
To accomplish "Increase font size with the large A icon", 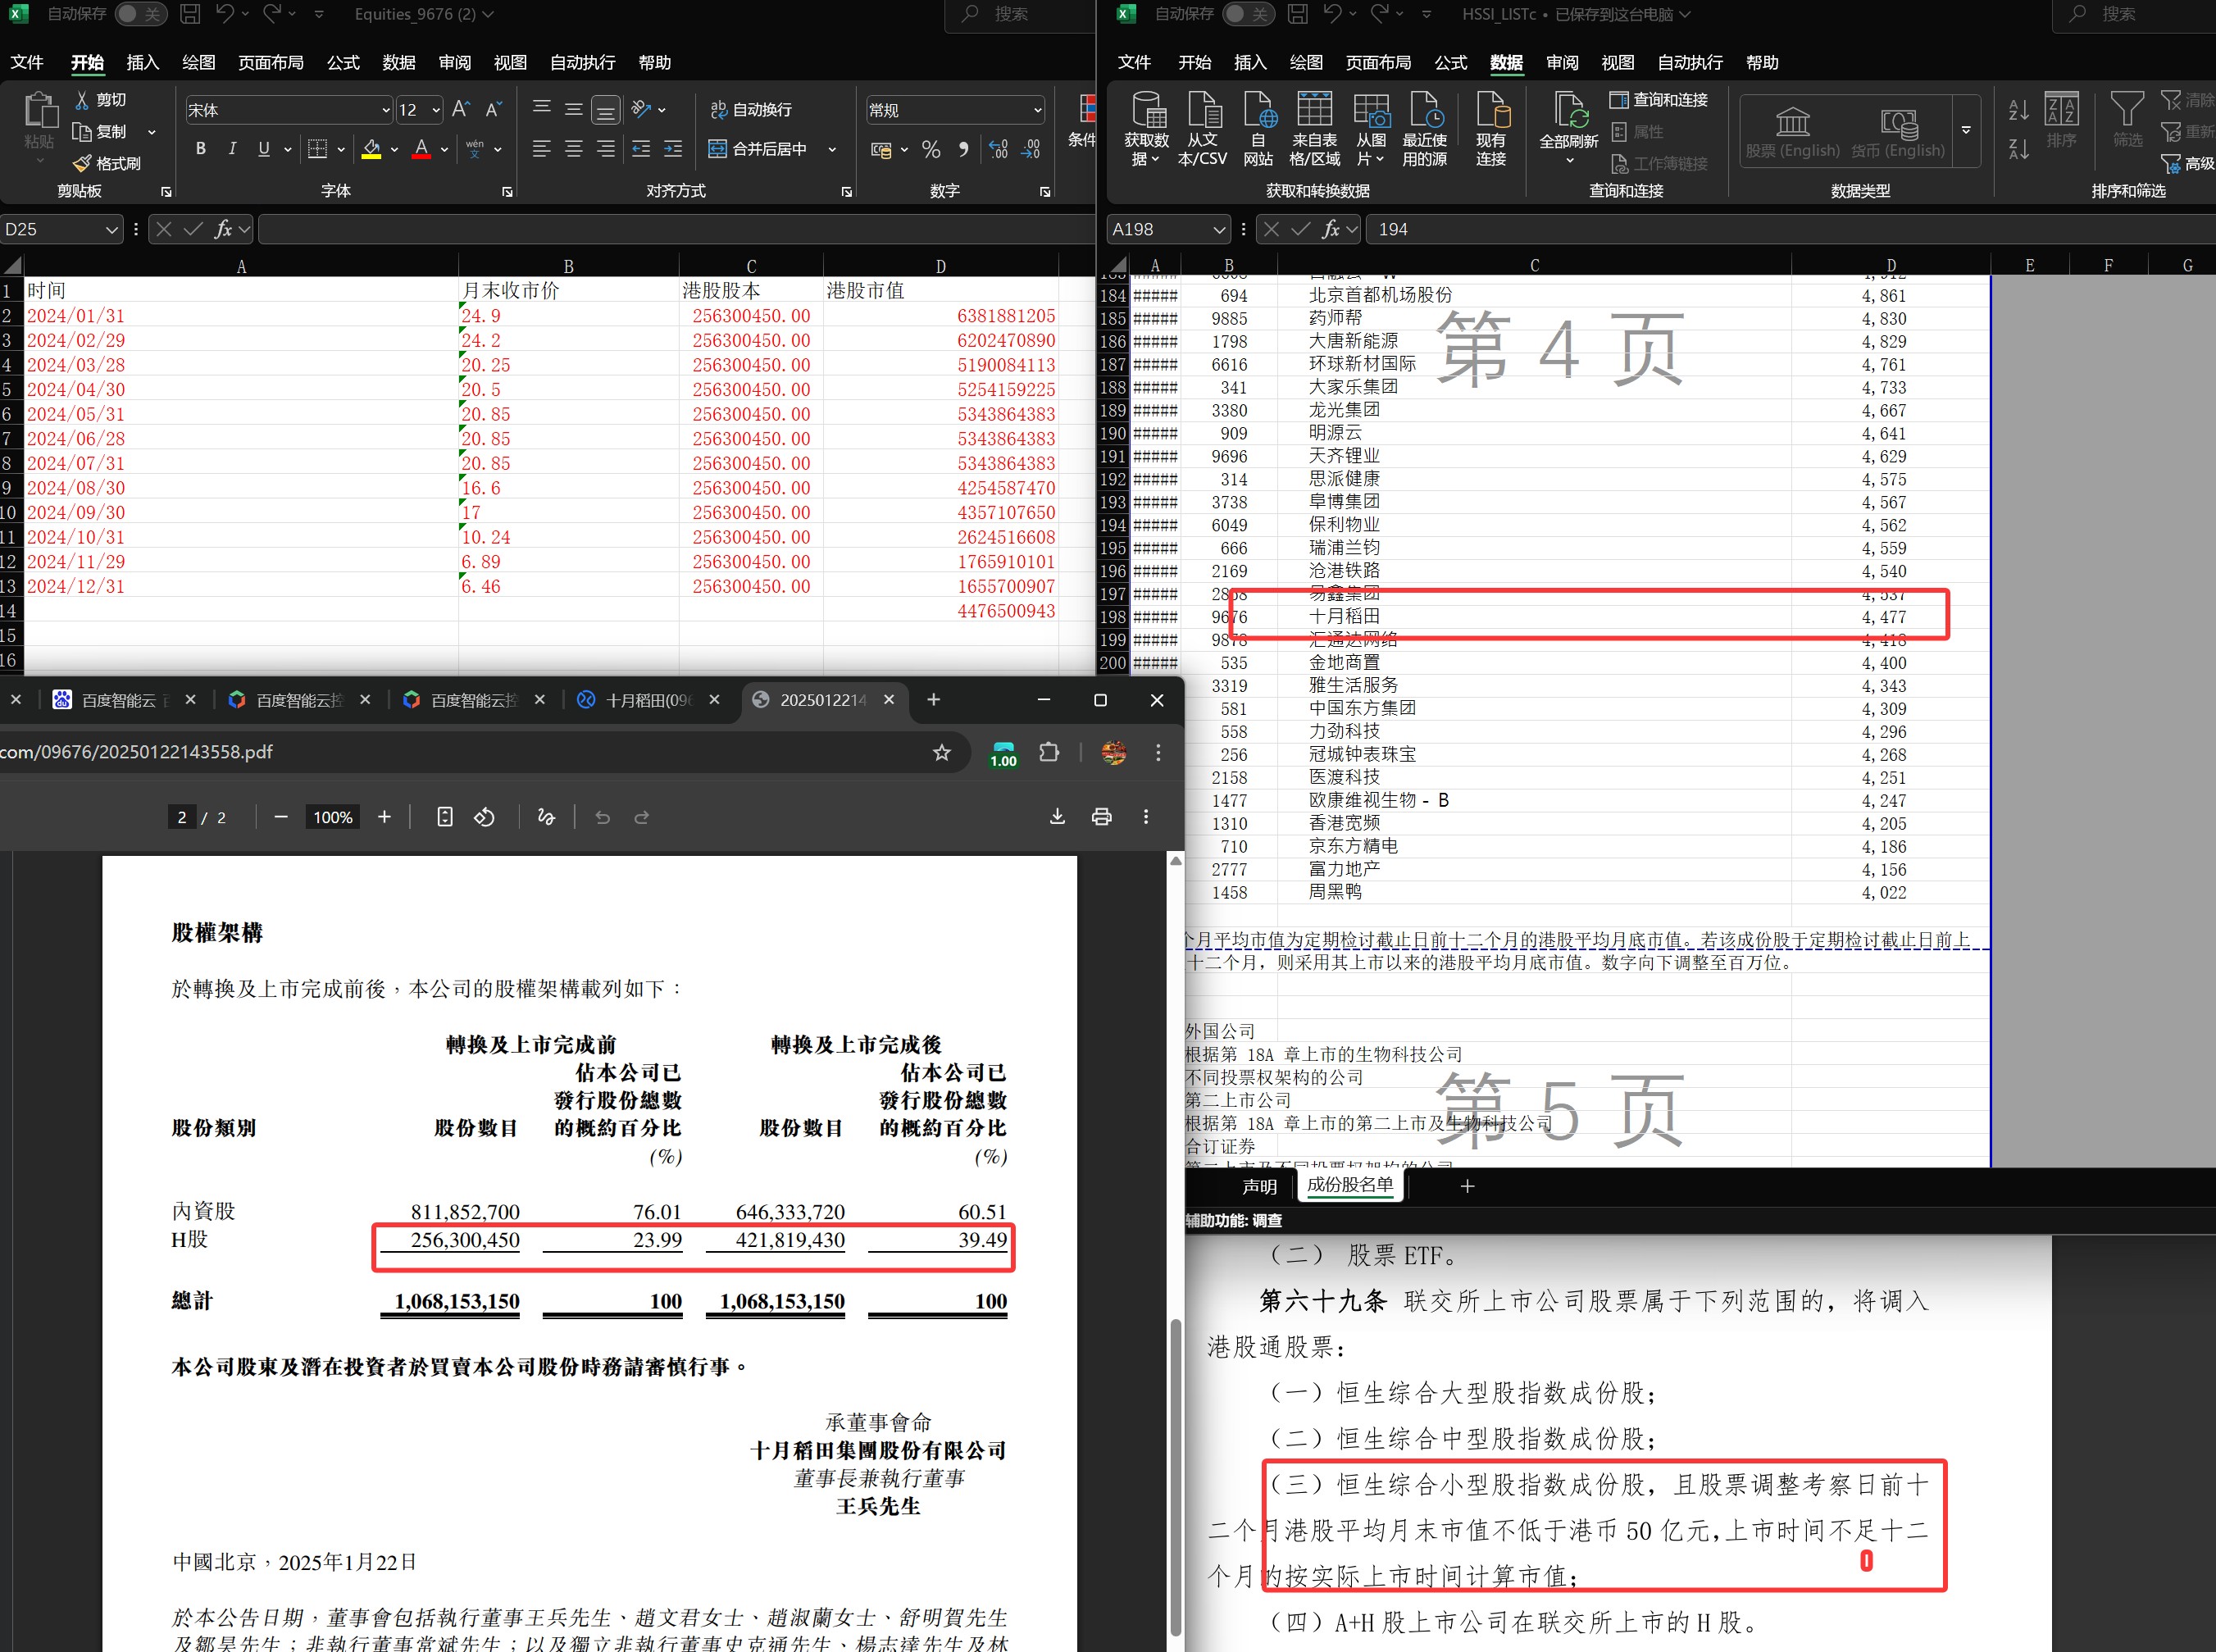I will point(461,110).
